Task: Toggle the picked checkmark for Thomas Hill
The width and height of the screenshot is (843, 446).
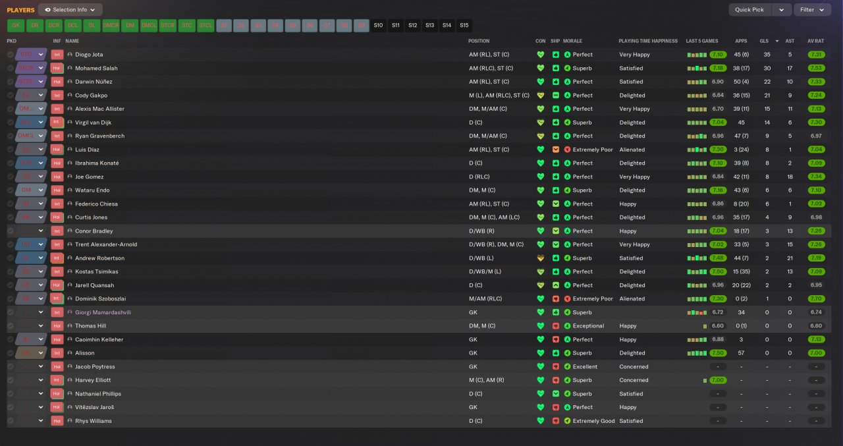Action: point(11,326)
